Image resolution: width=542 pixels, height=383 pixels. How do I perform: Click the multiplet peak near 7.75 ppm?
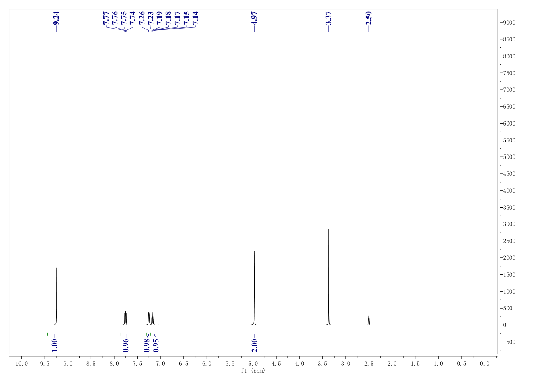(125, 318)
